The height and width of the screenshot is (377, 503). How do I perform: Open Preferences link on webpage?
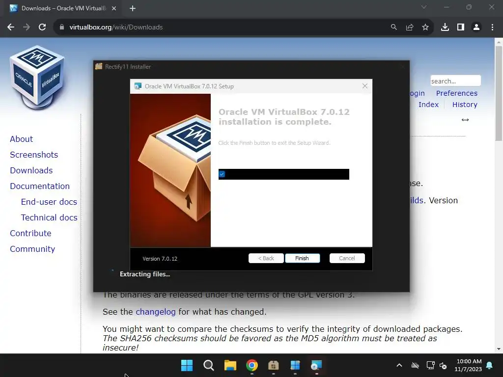[x=456, y=93]
